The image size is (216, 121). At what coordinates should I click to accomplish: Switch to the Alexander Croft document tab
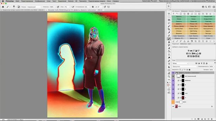[x=75, y=10]
